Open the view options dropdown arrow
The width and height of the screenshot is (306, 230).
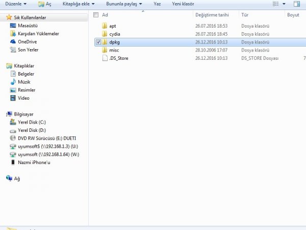coord(284,4)
